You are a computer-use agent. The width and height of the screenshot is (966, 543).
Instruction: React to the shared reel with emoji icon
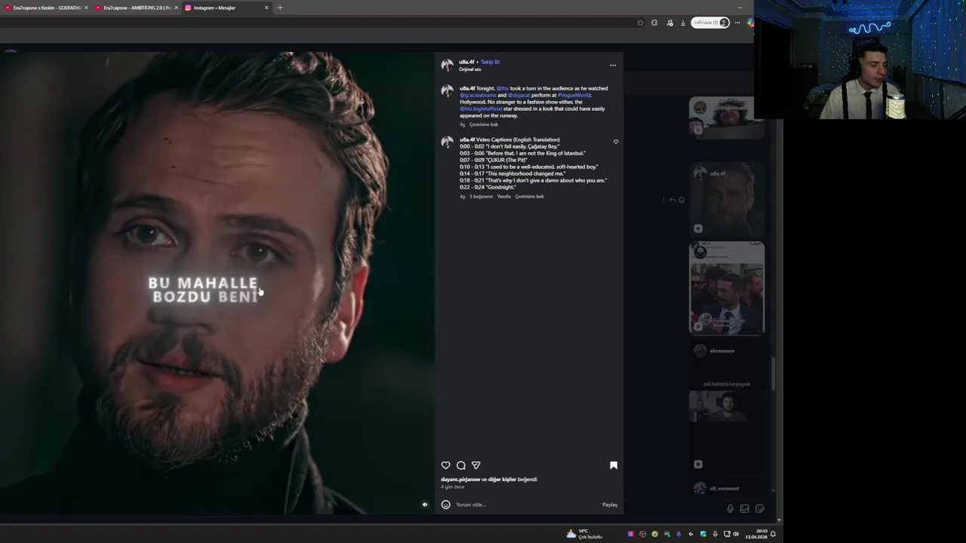click(x=681, y=200)
